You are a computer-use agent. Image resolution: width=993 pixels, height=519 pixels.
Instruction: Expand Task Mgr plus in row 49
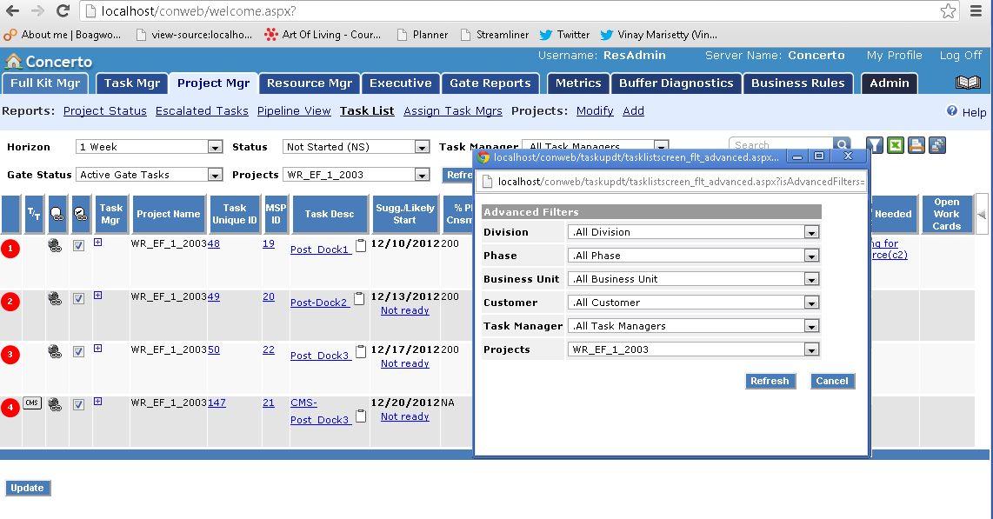tap(98, 296)
